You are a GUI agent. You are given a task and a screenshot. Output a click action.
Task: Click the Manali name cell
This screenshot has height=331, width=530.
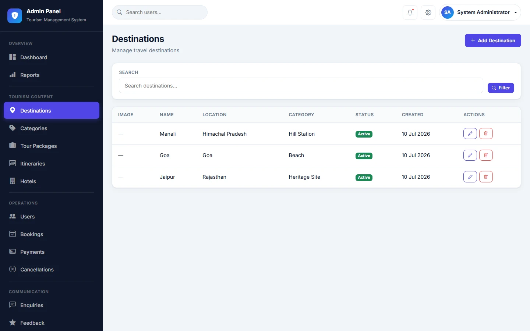(168, 134)
